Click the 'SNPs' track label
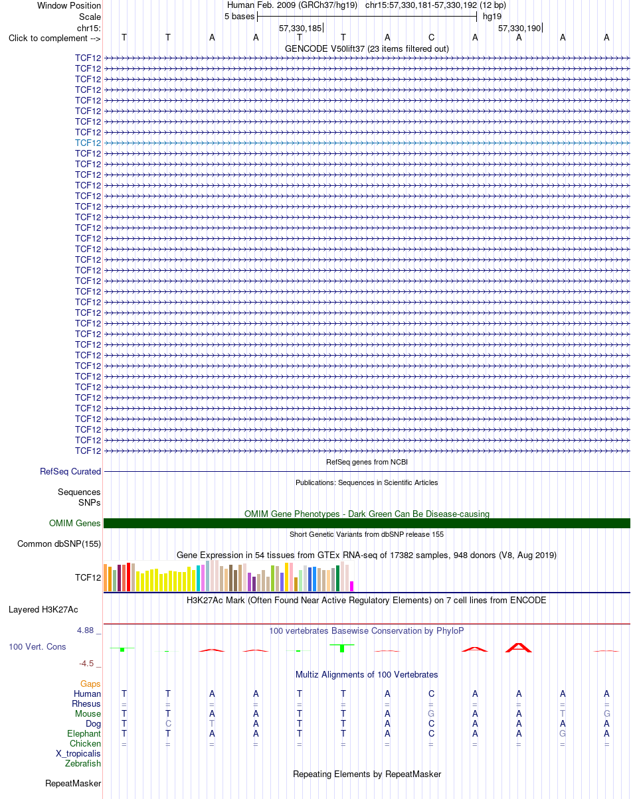The height and width of the screenshot is (799, 631). click(x=90, y=503)
